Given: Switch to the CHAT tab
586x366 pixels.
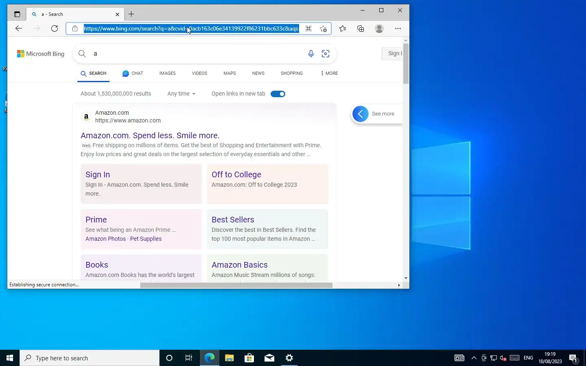Looking at the screenshot, I should (133, 73).
